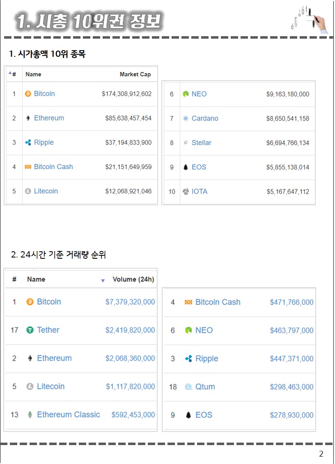Viewport: 335px width, 464px height.
Task: Click the green Tether icon in volume table
Action: tap(30, 330)
